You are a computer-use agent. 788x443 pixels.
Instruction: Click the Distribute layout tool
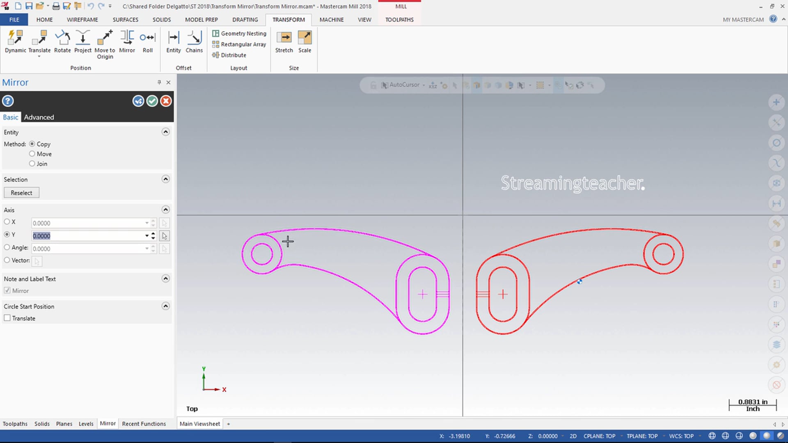pos(229,55)
